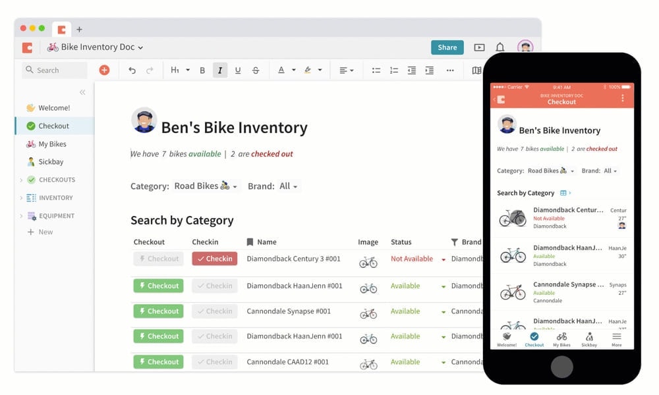Open presentation play mode icon

[x=479, y=47]
